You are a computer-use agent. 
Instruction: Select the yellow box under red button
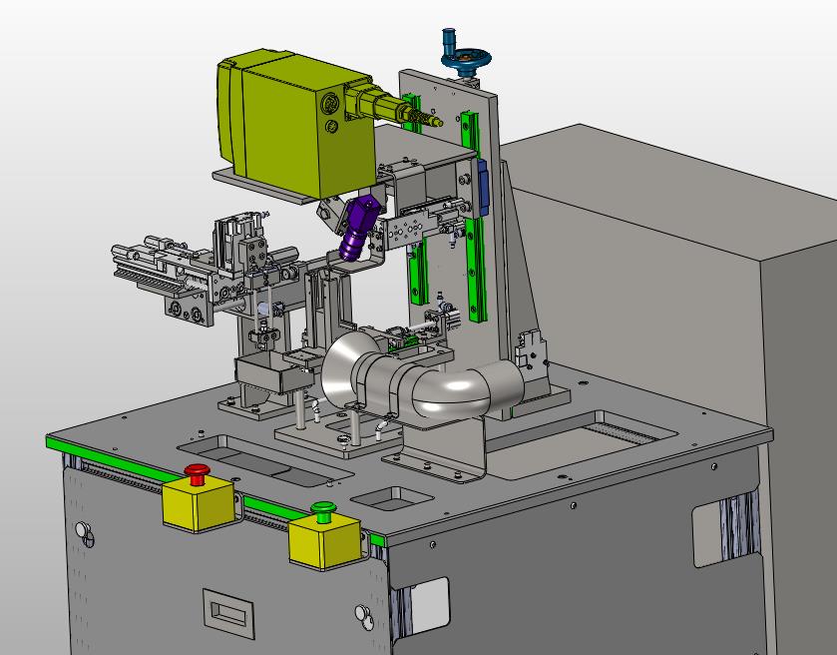(x=200, y=504)
